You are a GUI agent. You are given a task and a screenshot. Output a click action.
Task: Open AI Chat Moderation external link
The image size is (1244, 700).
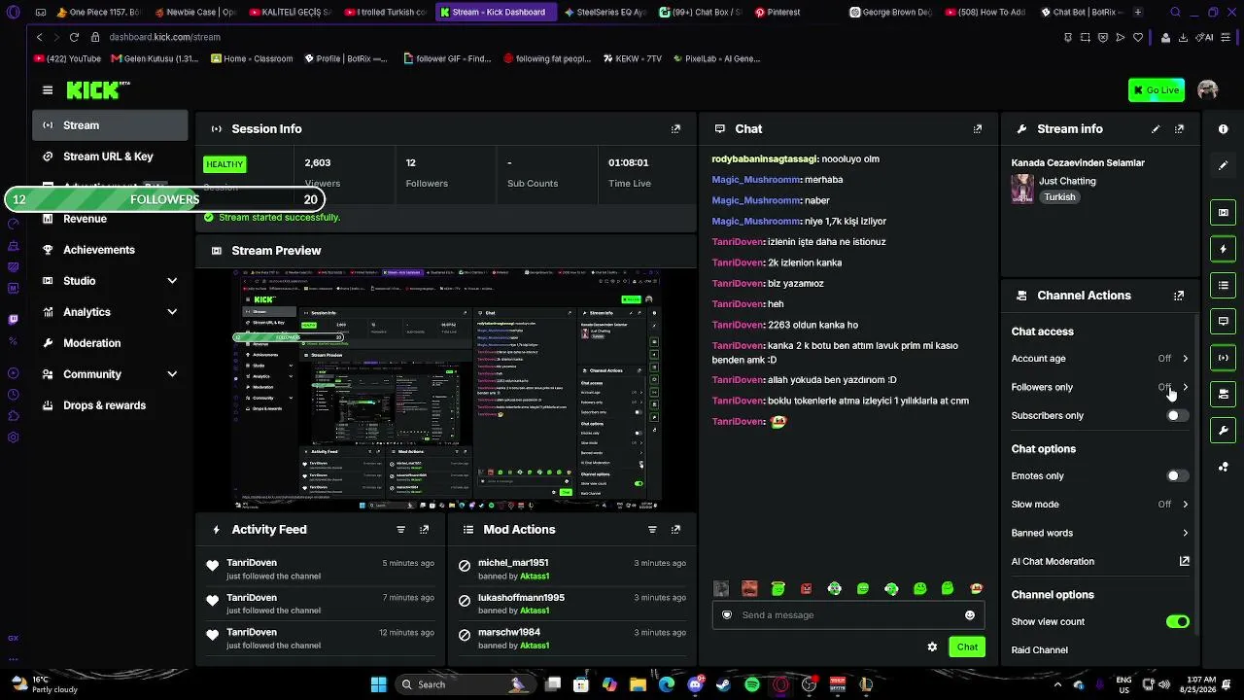[x=1185, y=561]
